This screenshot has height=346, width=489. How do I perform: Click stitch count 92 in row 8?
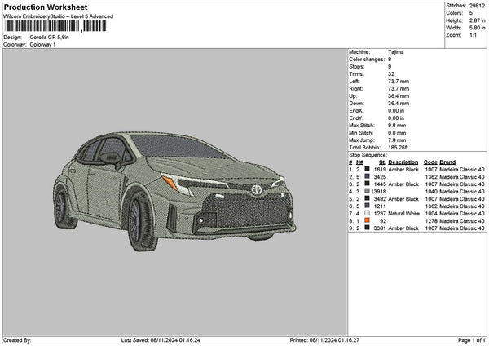click(383, 221)
